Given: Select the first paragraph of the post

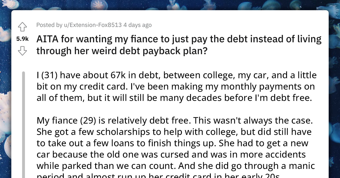Looking at the screenshot, I should click(176, 86).
